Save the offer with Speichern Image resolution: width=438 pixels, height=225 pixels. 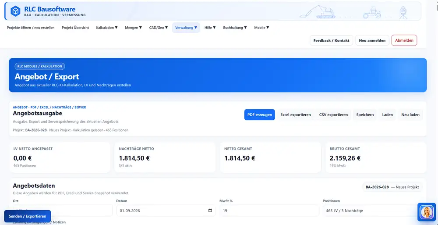click(365, 115)
